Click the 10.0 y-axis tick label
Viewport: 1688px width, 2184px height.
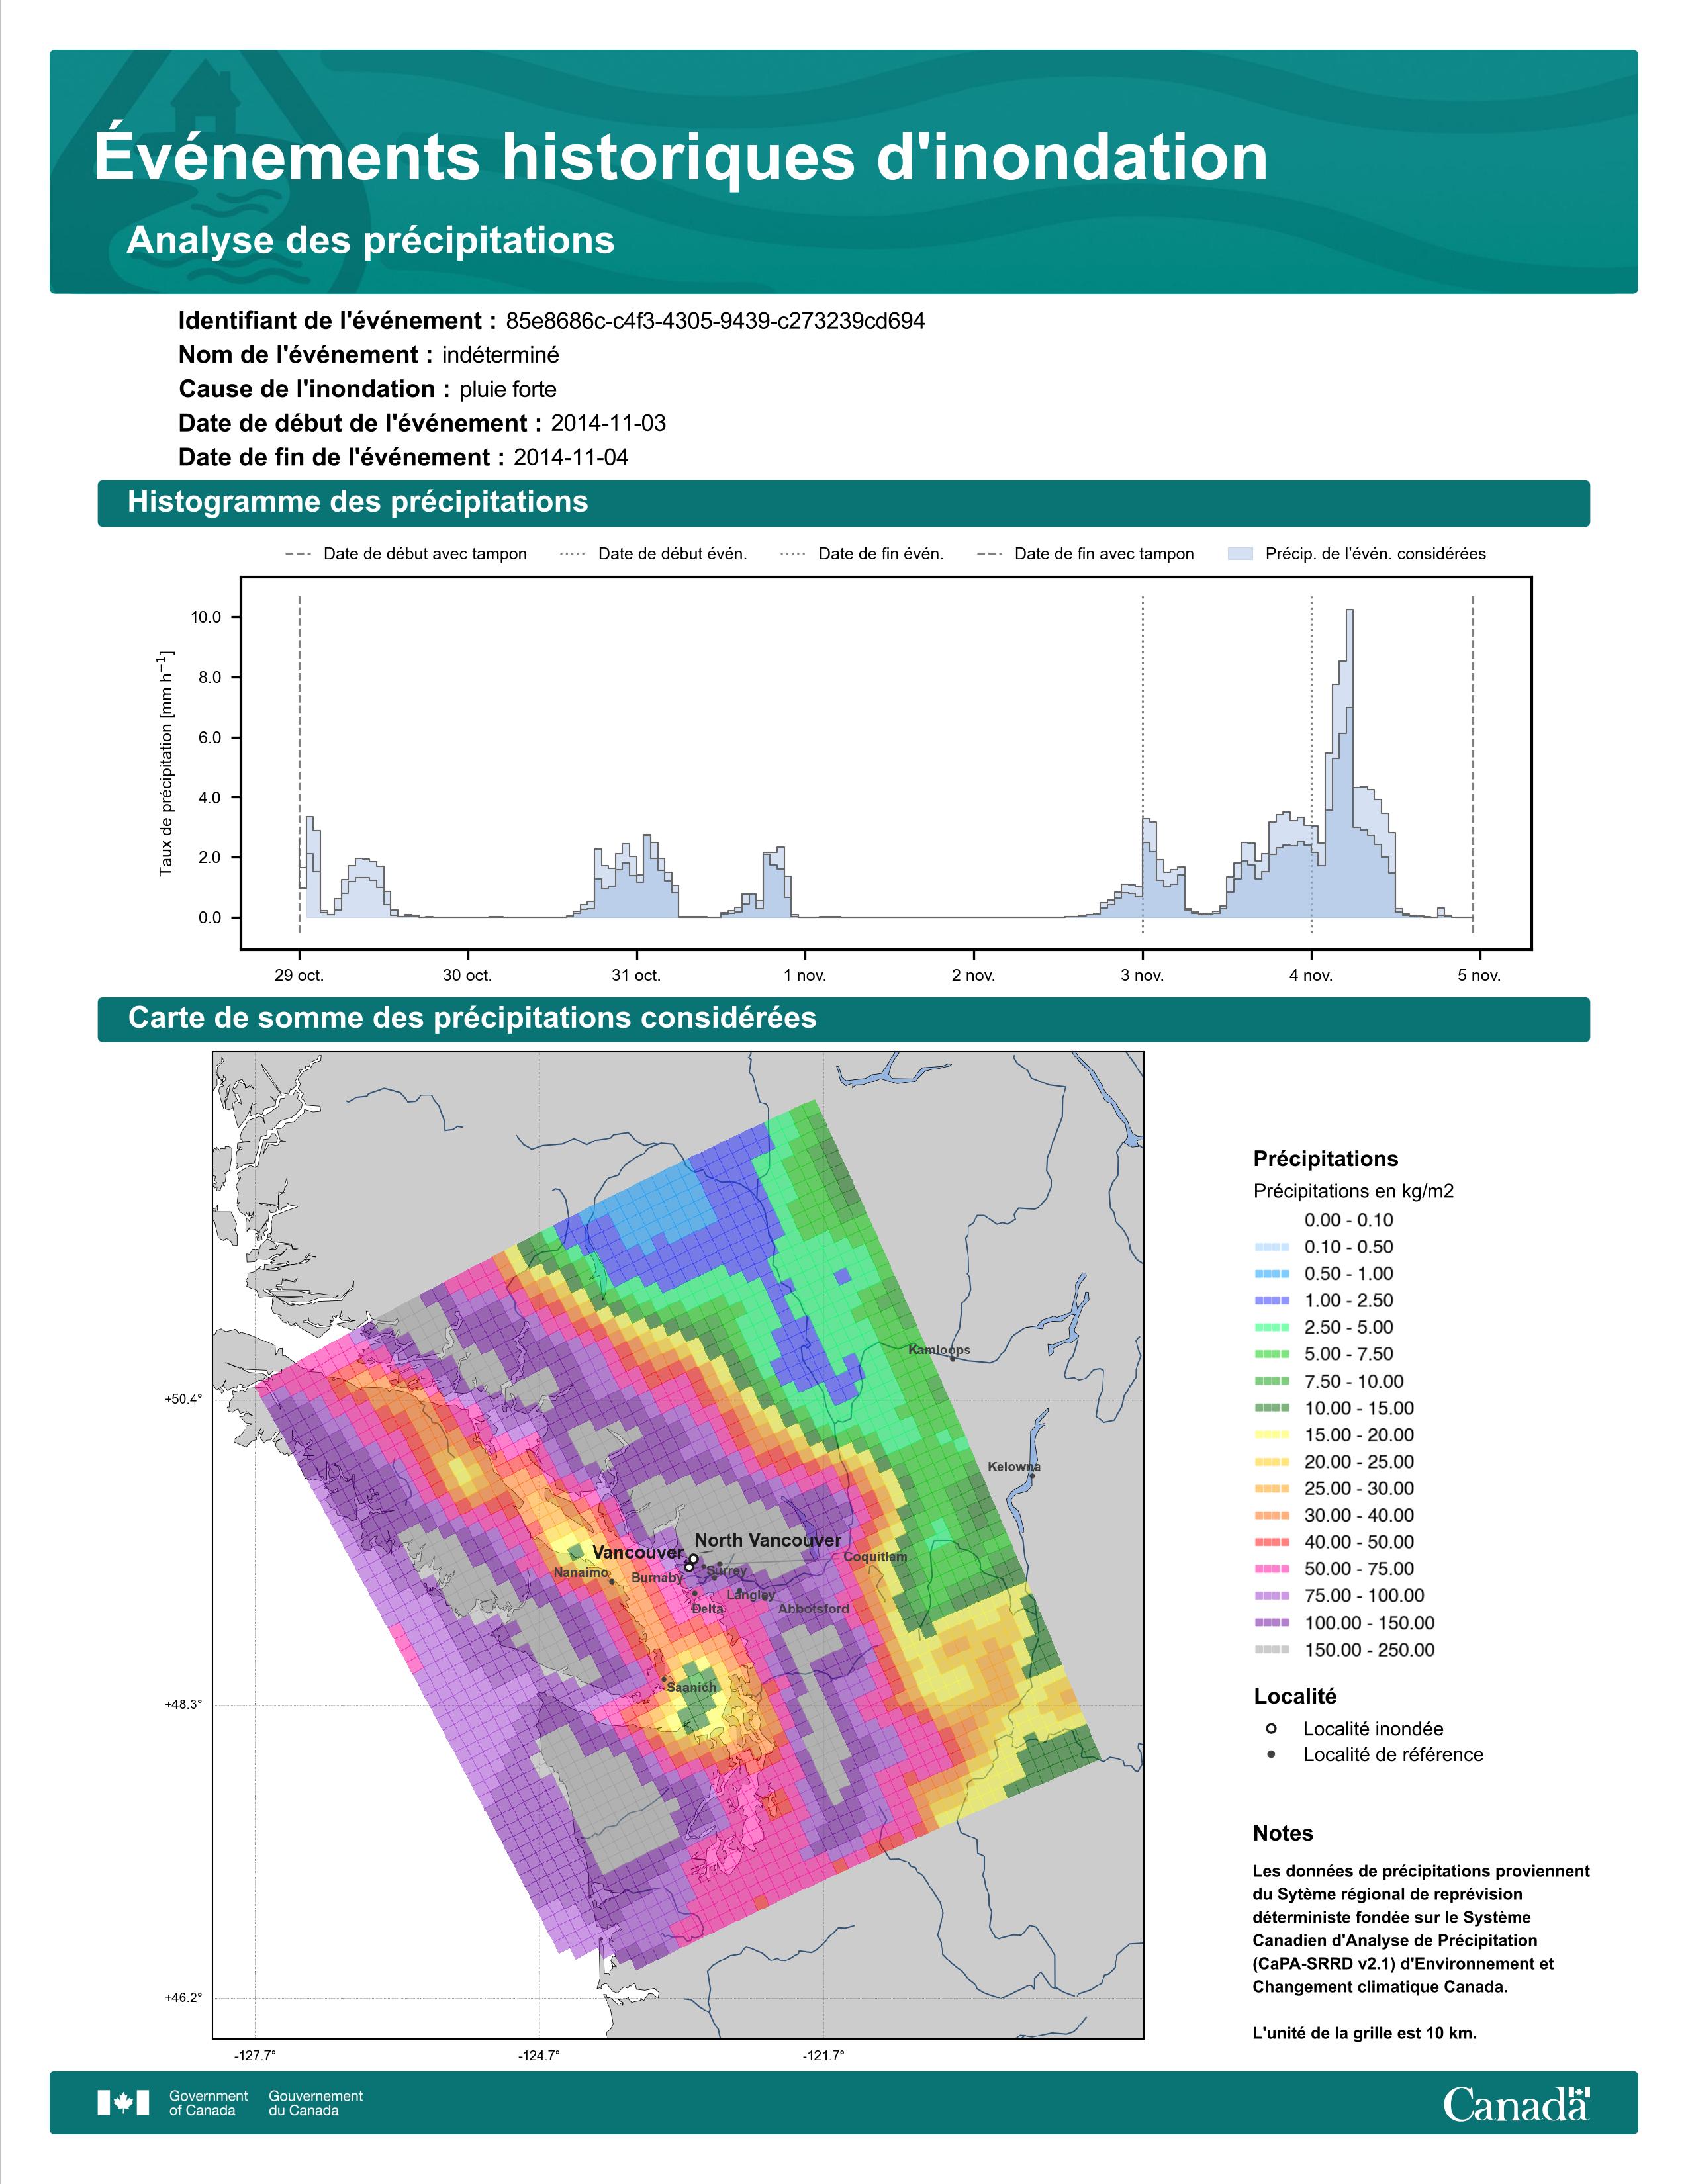206,617
